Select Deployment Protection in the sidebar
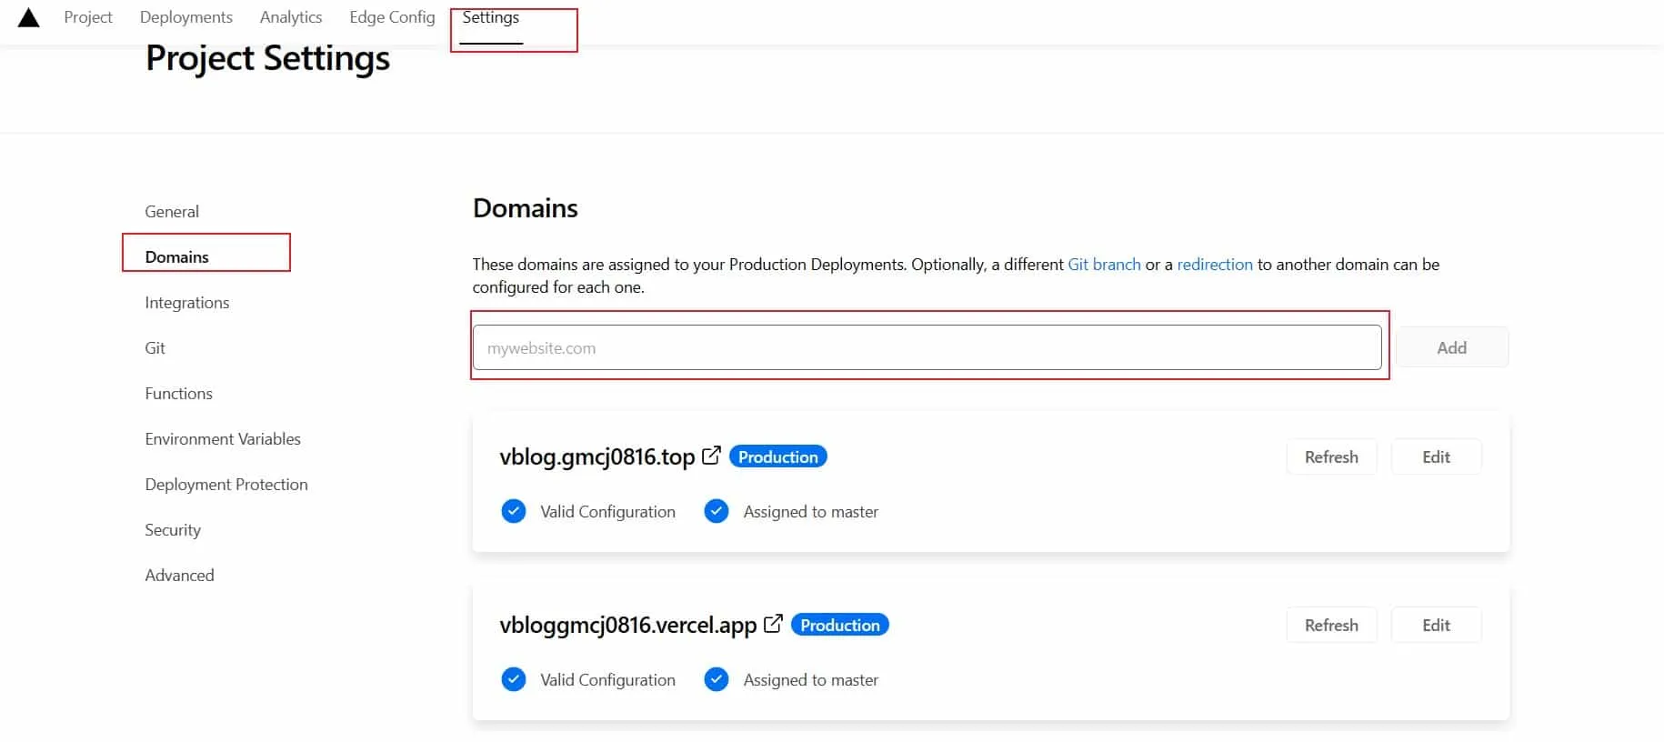Screen dimensions: 1664x742 [x=226, y=484]
